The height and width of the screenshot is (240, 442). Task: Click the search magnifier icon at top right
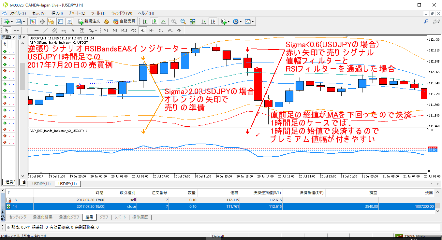[x=426, y=21]
